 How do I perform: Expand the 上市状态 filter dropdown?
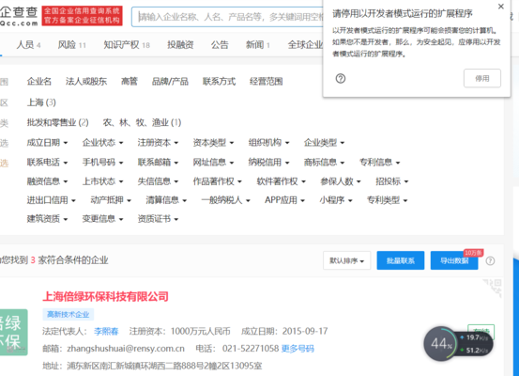pos(102,181)
